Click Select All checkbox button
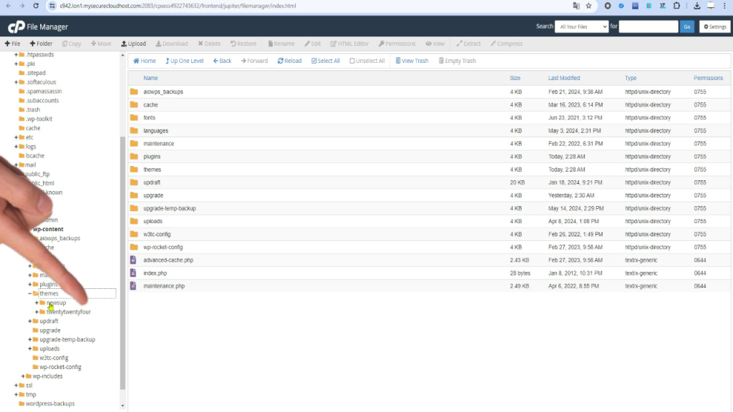The height and width of the screenshot is (412, 733). (x=326, y=61)
